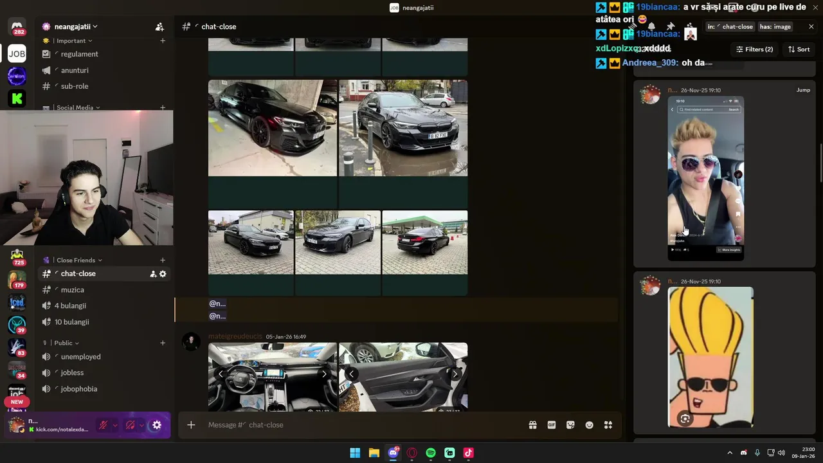The height and width of the screenshot is (463, 823).
Task: Click the 'has: image' search filter chip
Action: [x=775, y=26]
